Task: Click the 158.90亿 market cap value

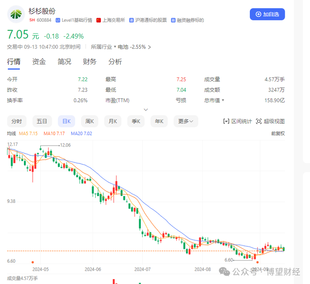Action: coord(275,100)
